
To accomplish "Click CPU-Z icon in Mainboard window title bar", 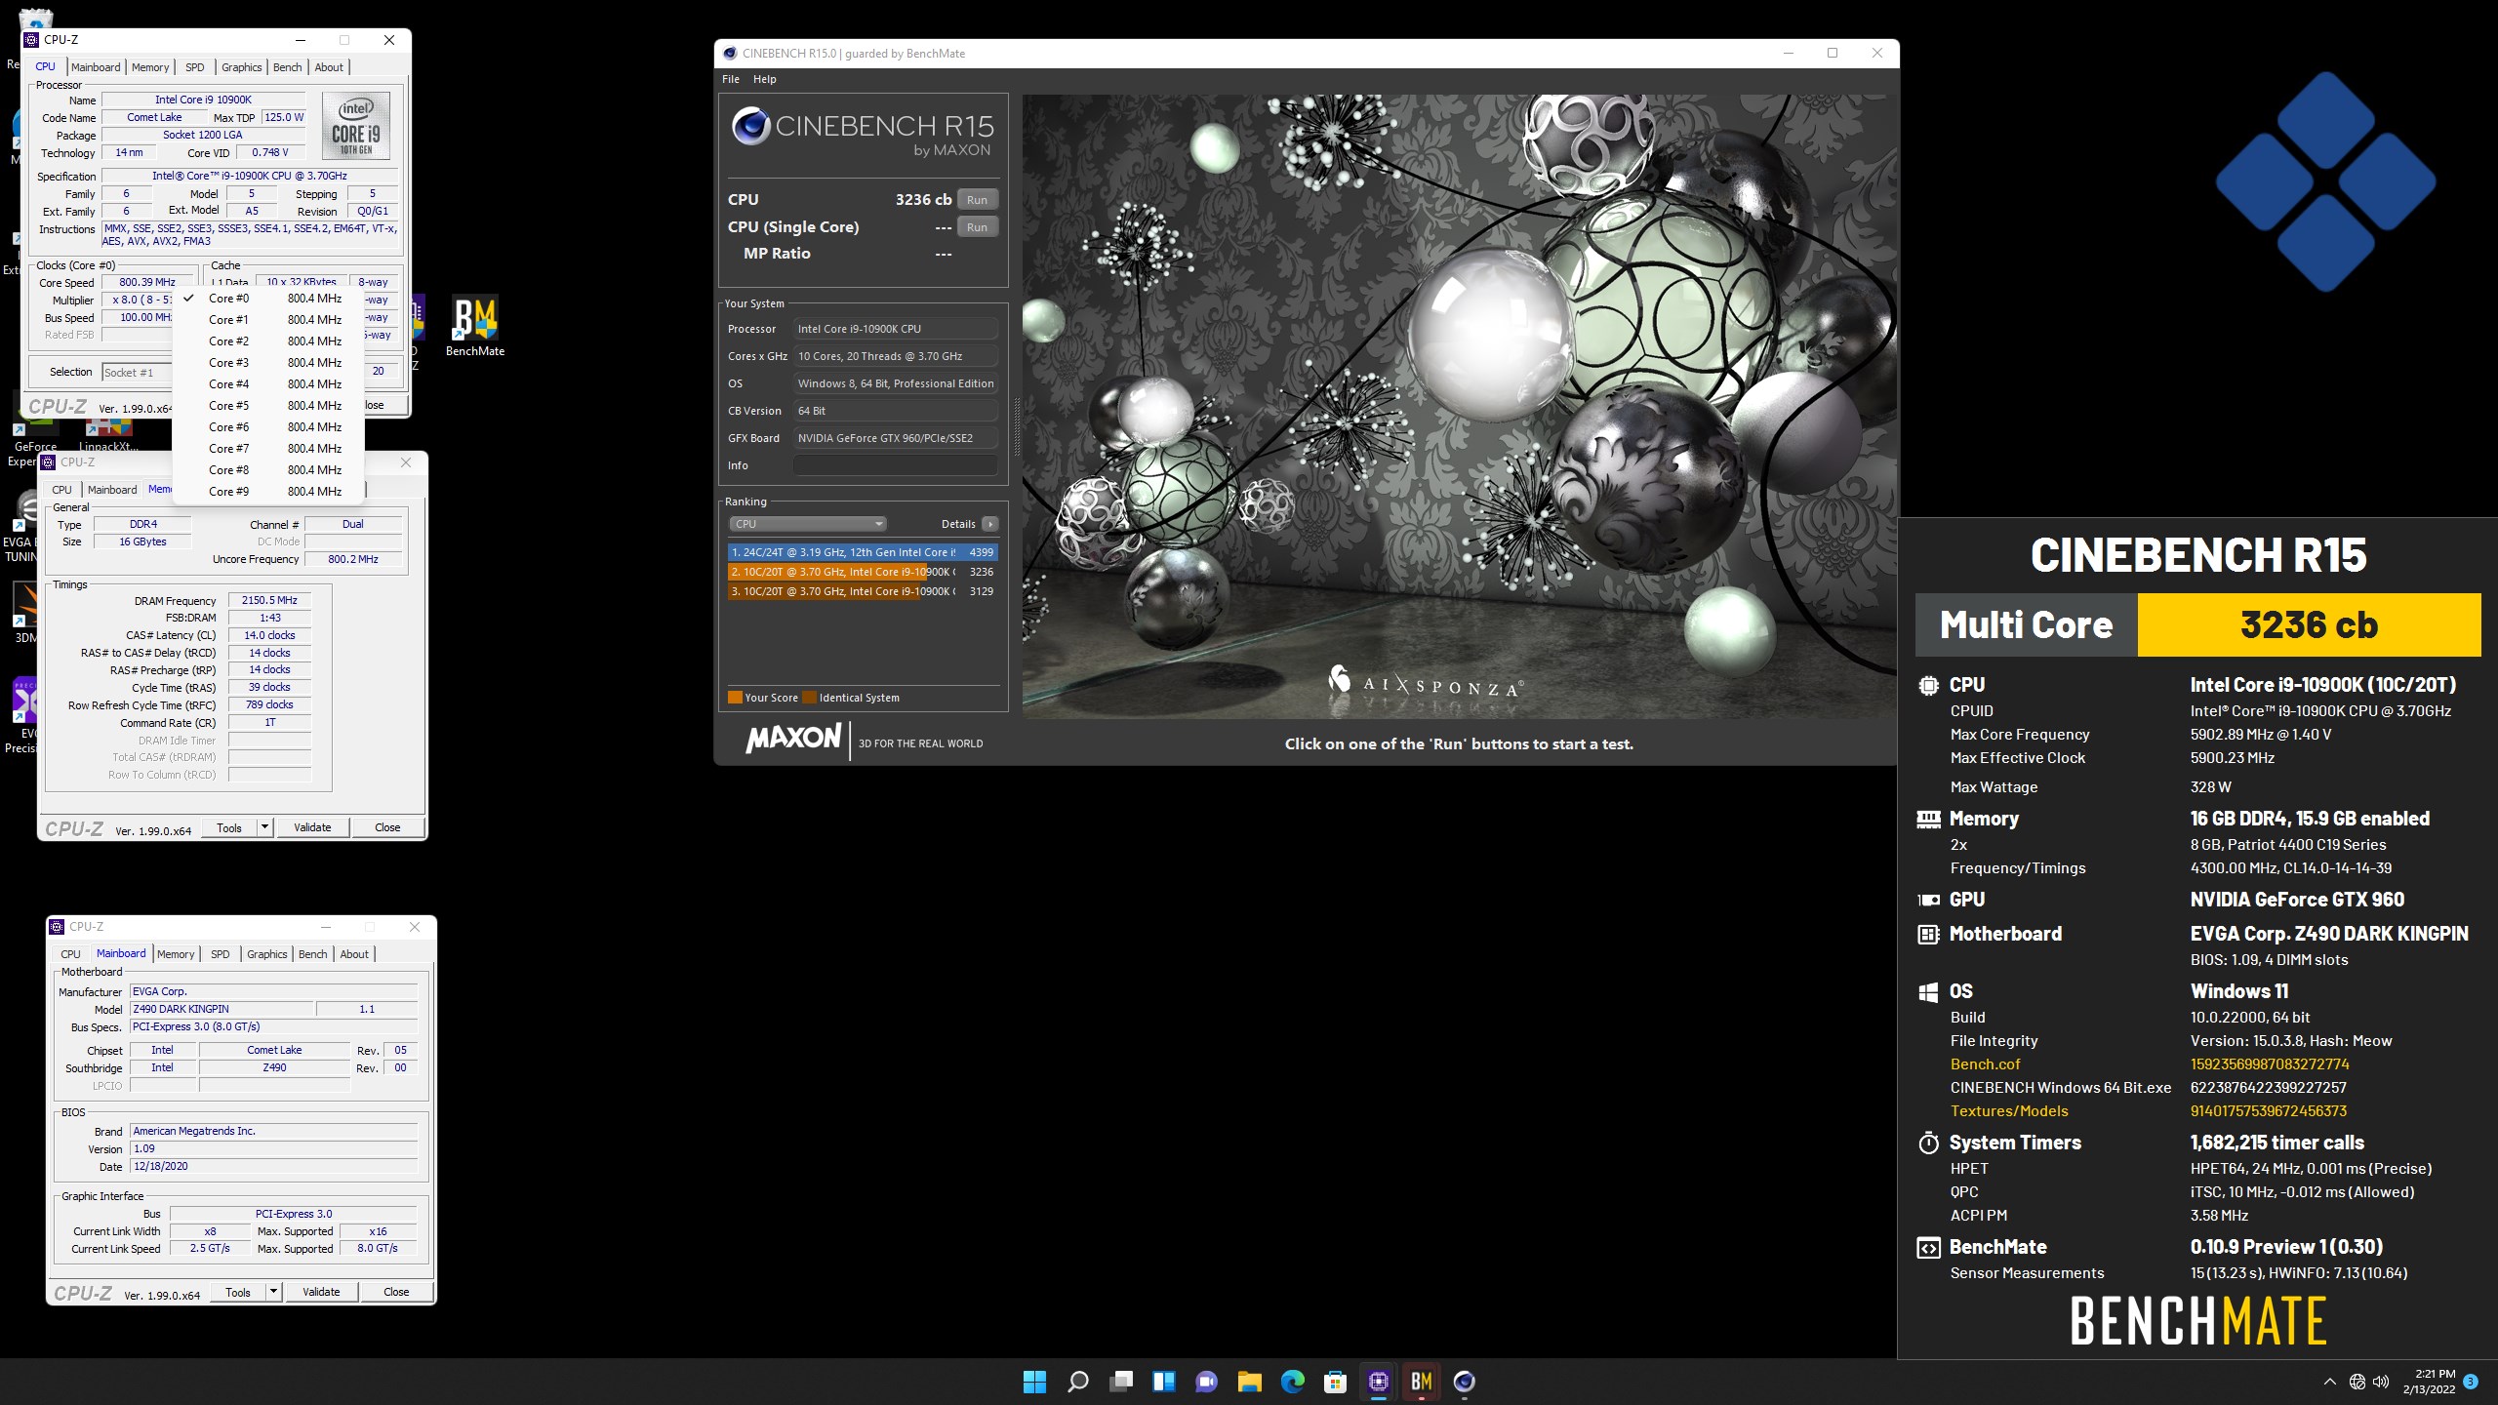I will pos(57,927).
